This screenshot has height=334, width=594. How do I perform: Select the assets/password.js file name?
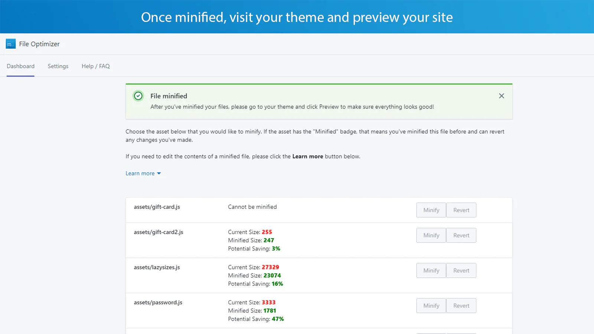pos(158,302)
